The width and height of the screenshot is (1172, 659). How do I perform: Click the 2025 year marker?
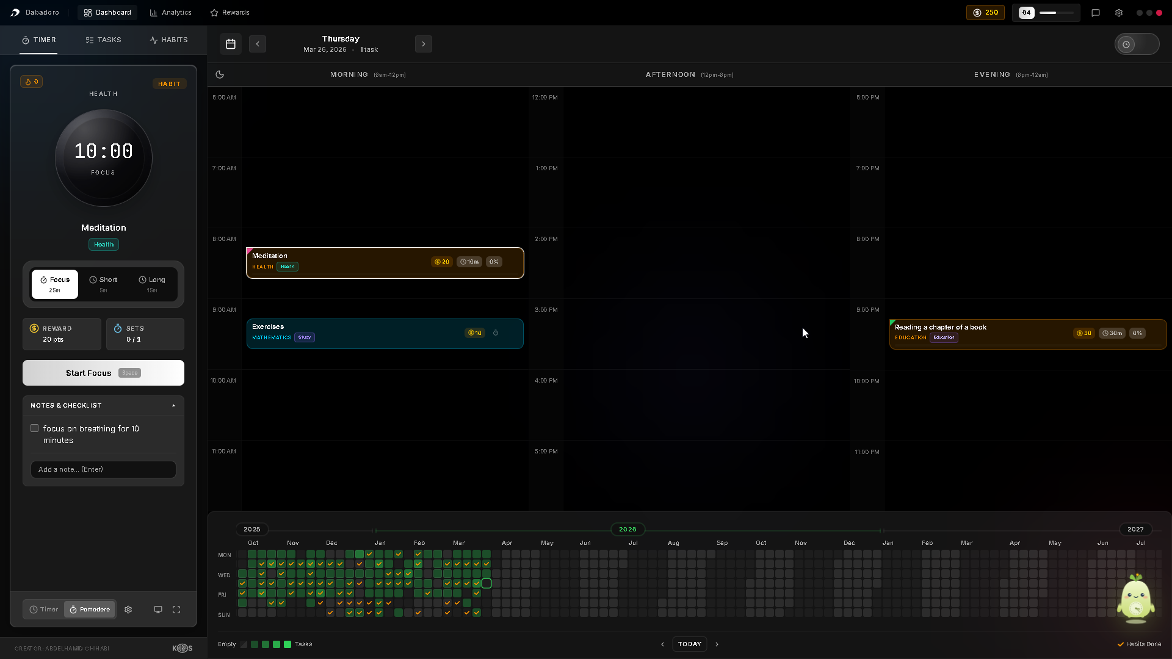click(252, 530)
